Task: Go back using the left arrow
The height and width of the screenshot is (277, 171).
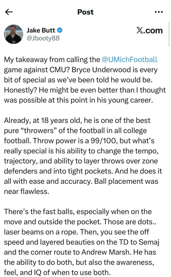Action: [9, 12]
